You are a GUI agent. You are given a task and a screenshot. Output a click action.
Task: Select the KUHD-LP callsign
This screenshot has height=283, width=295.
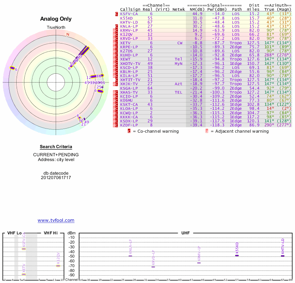pos(129,55)
